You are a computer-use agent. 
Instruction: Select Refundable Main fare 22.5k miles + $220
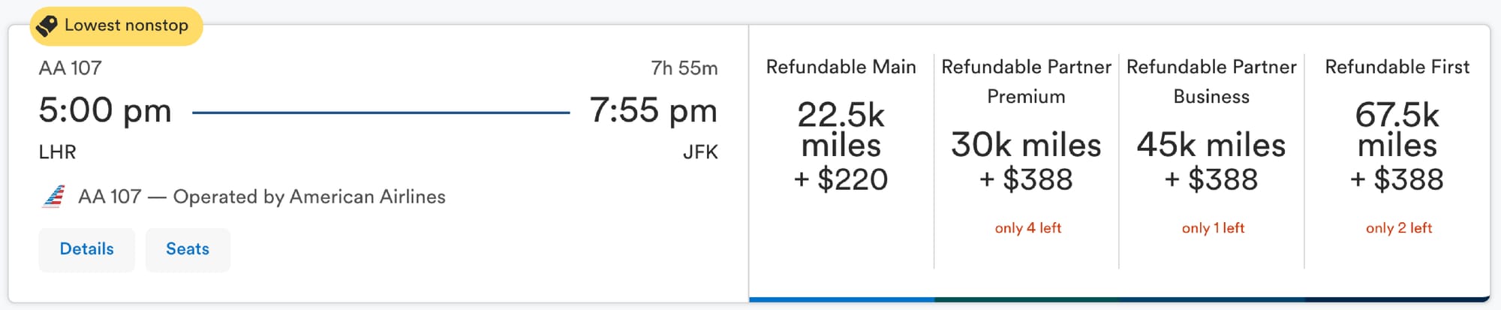pos(841,161)
